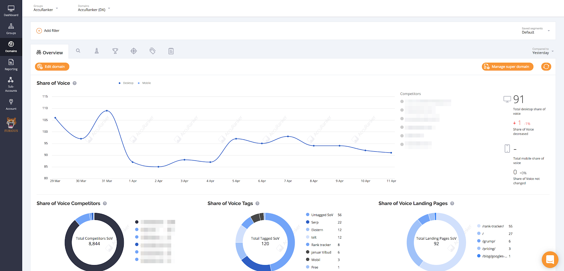
Task: Select the Overview tab
Action: coord(50,52)
